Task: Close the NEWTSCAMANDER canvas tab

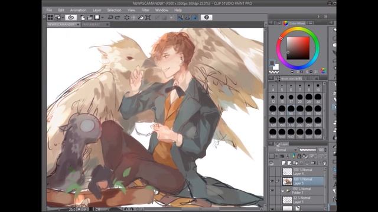Action: [x=78, y=24]
